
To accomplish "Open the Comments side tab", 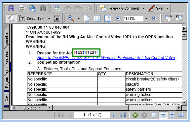I will point(7,97).
